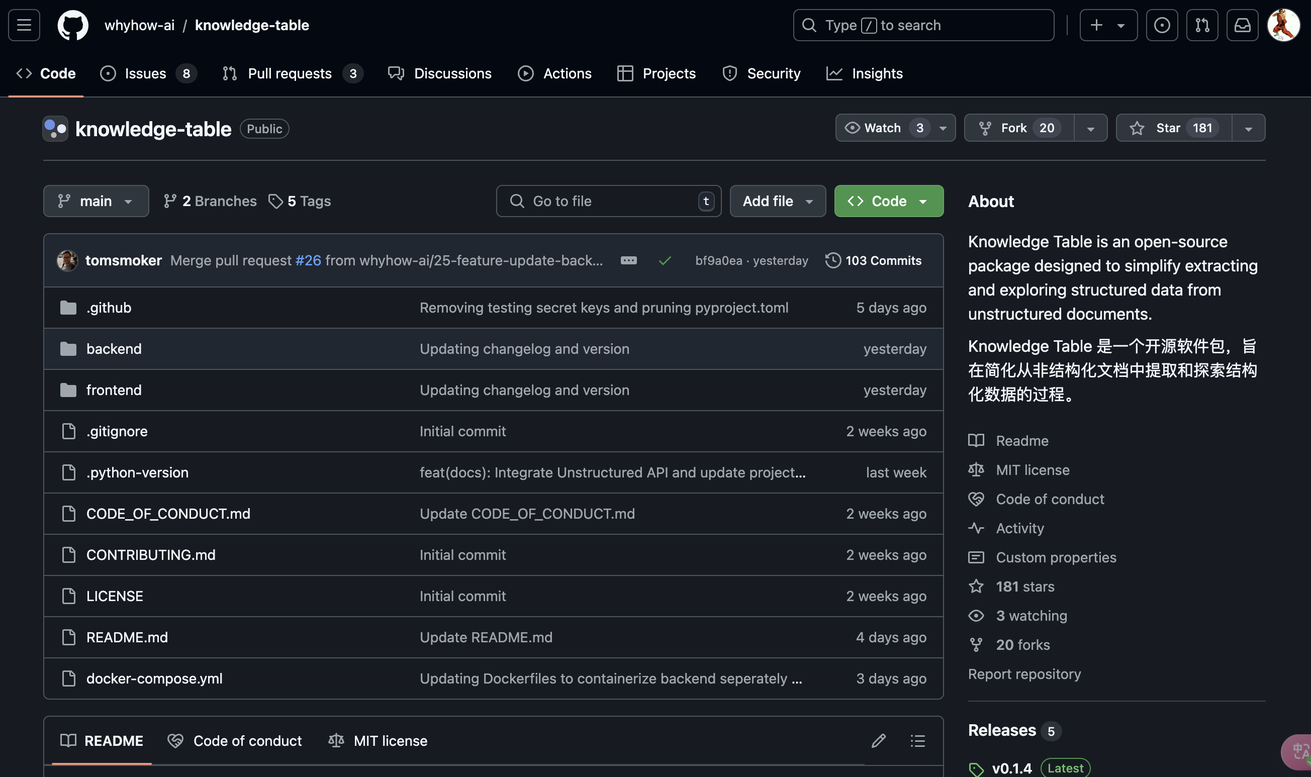Open the .github folder
Image resolution: width=1311 pixels, height=777 pixels.
click(109, 308)
